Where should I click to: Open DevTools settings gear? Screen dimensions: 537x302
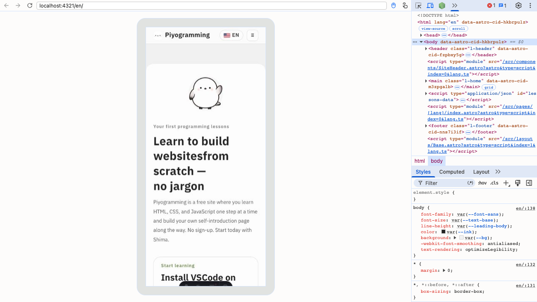point(519,5)
